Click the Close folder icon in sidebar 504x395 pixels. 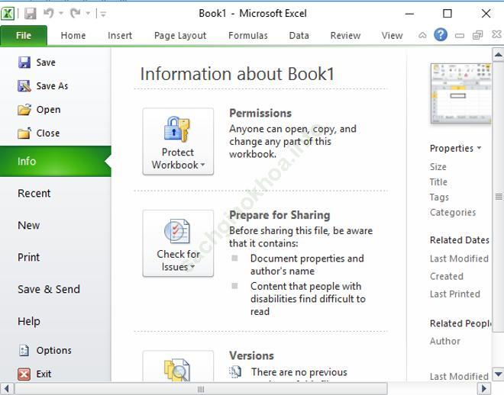pyautogui.click(x=24, y=133)
